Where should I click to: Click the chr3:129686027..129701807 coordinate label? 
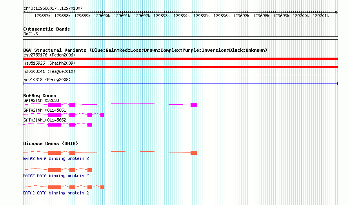[x=53, y=8]
